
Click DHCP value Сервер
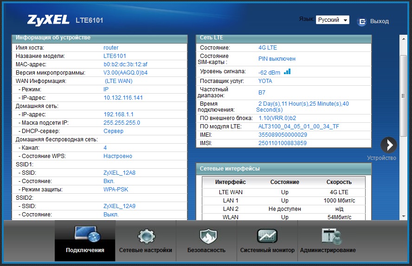[113, 131]
